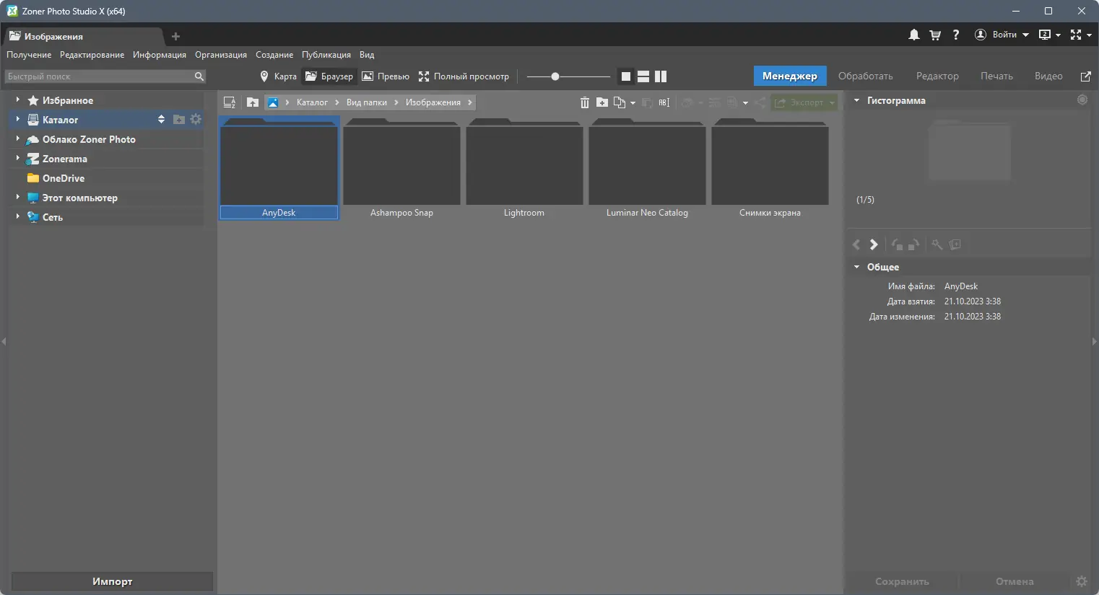This screenshot has height=595, width=1099.
Task: Go to next image arrow in side panel
Action: point(874,244)
